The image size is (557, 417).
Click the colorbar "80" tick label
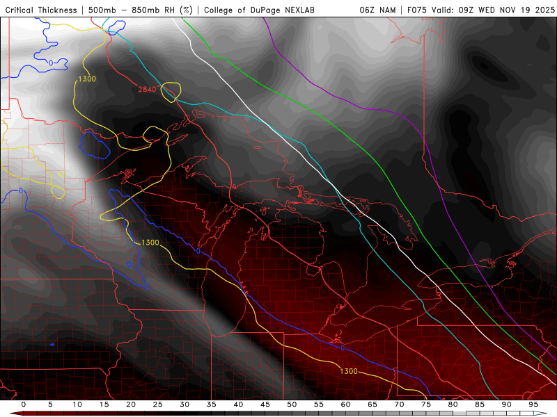(453, 404)
